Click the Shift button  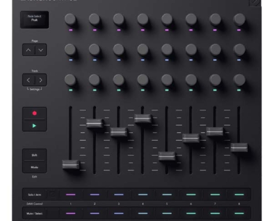point(34,155)
